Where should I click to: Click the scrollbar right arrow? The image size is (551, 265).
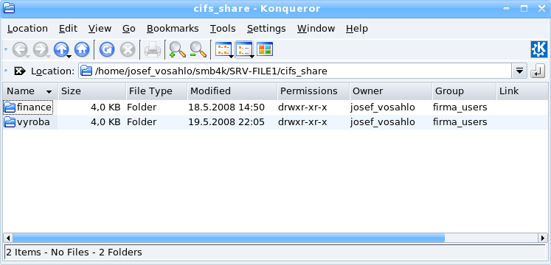543,238
